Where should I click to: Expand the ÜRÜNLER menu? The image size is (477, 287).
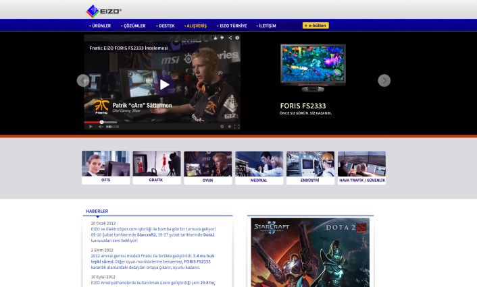coord(100,26)
